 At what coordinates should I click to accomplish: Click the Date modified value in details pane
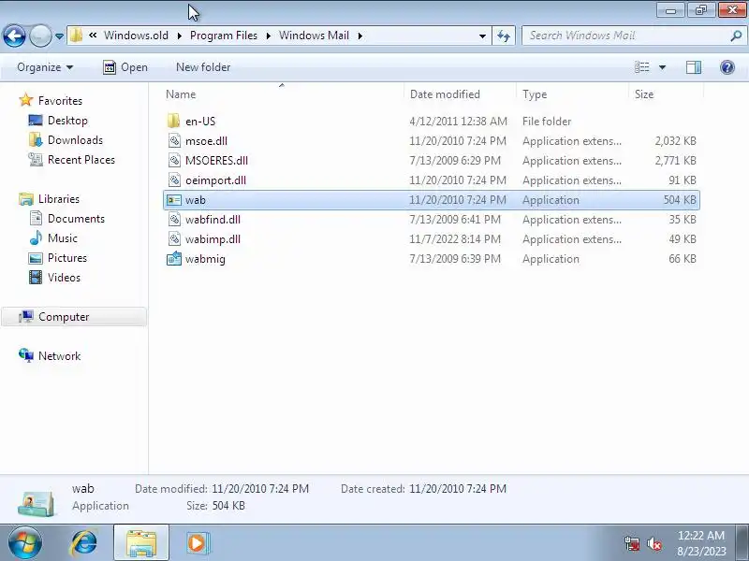click(x=260, y=489)
